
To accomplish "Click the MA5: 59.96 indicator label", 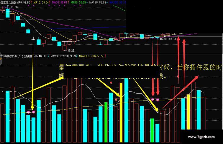I will [x=23, y=2].
